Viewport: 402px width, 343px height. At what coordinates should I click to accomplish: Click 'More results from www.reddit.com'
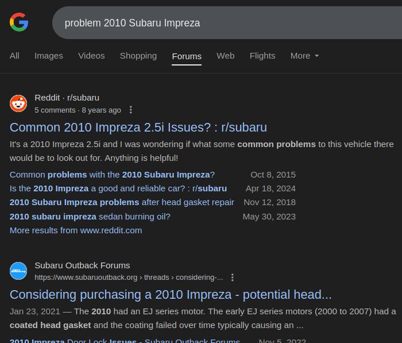(76, 230)
